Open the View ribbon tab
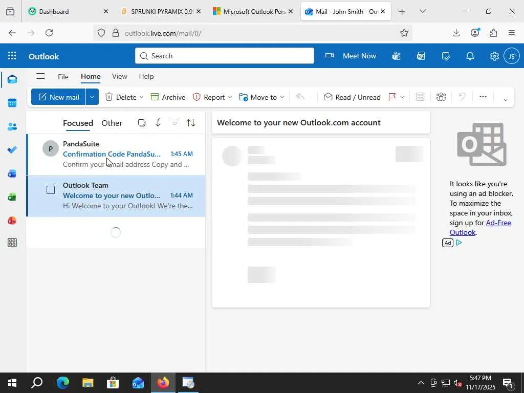Viewport: 524px width, 393px height. coord(119,77)
